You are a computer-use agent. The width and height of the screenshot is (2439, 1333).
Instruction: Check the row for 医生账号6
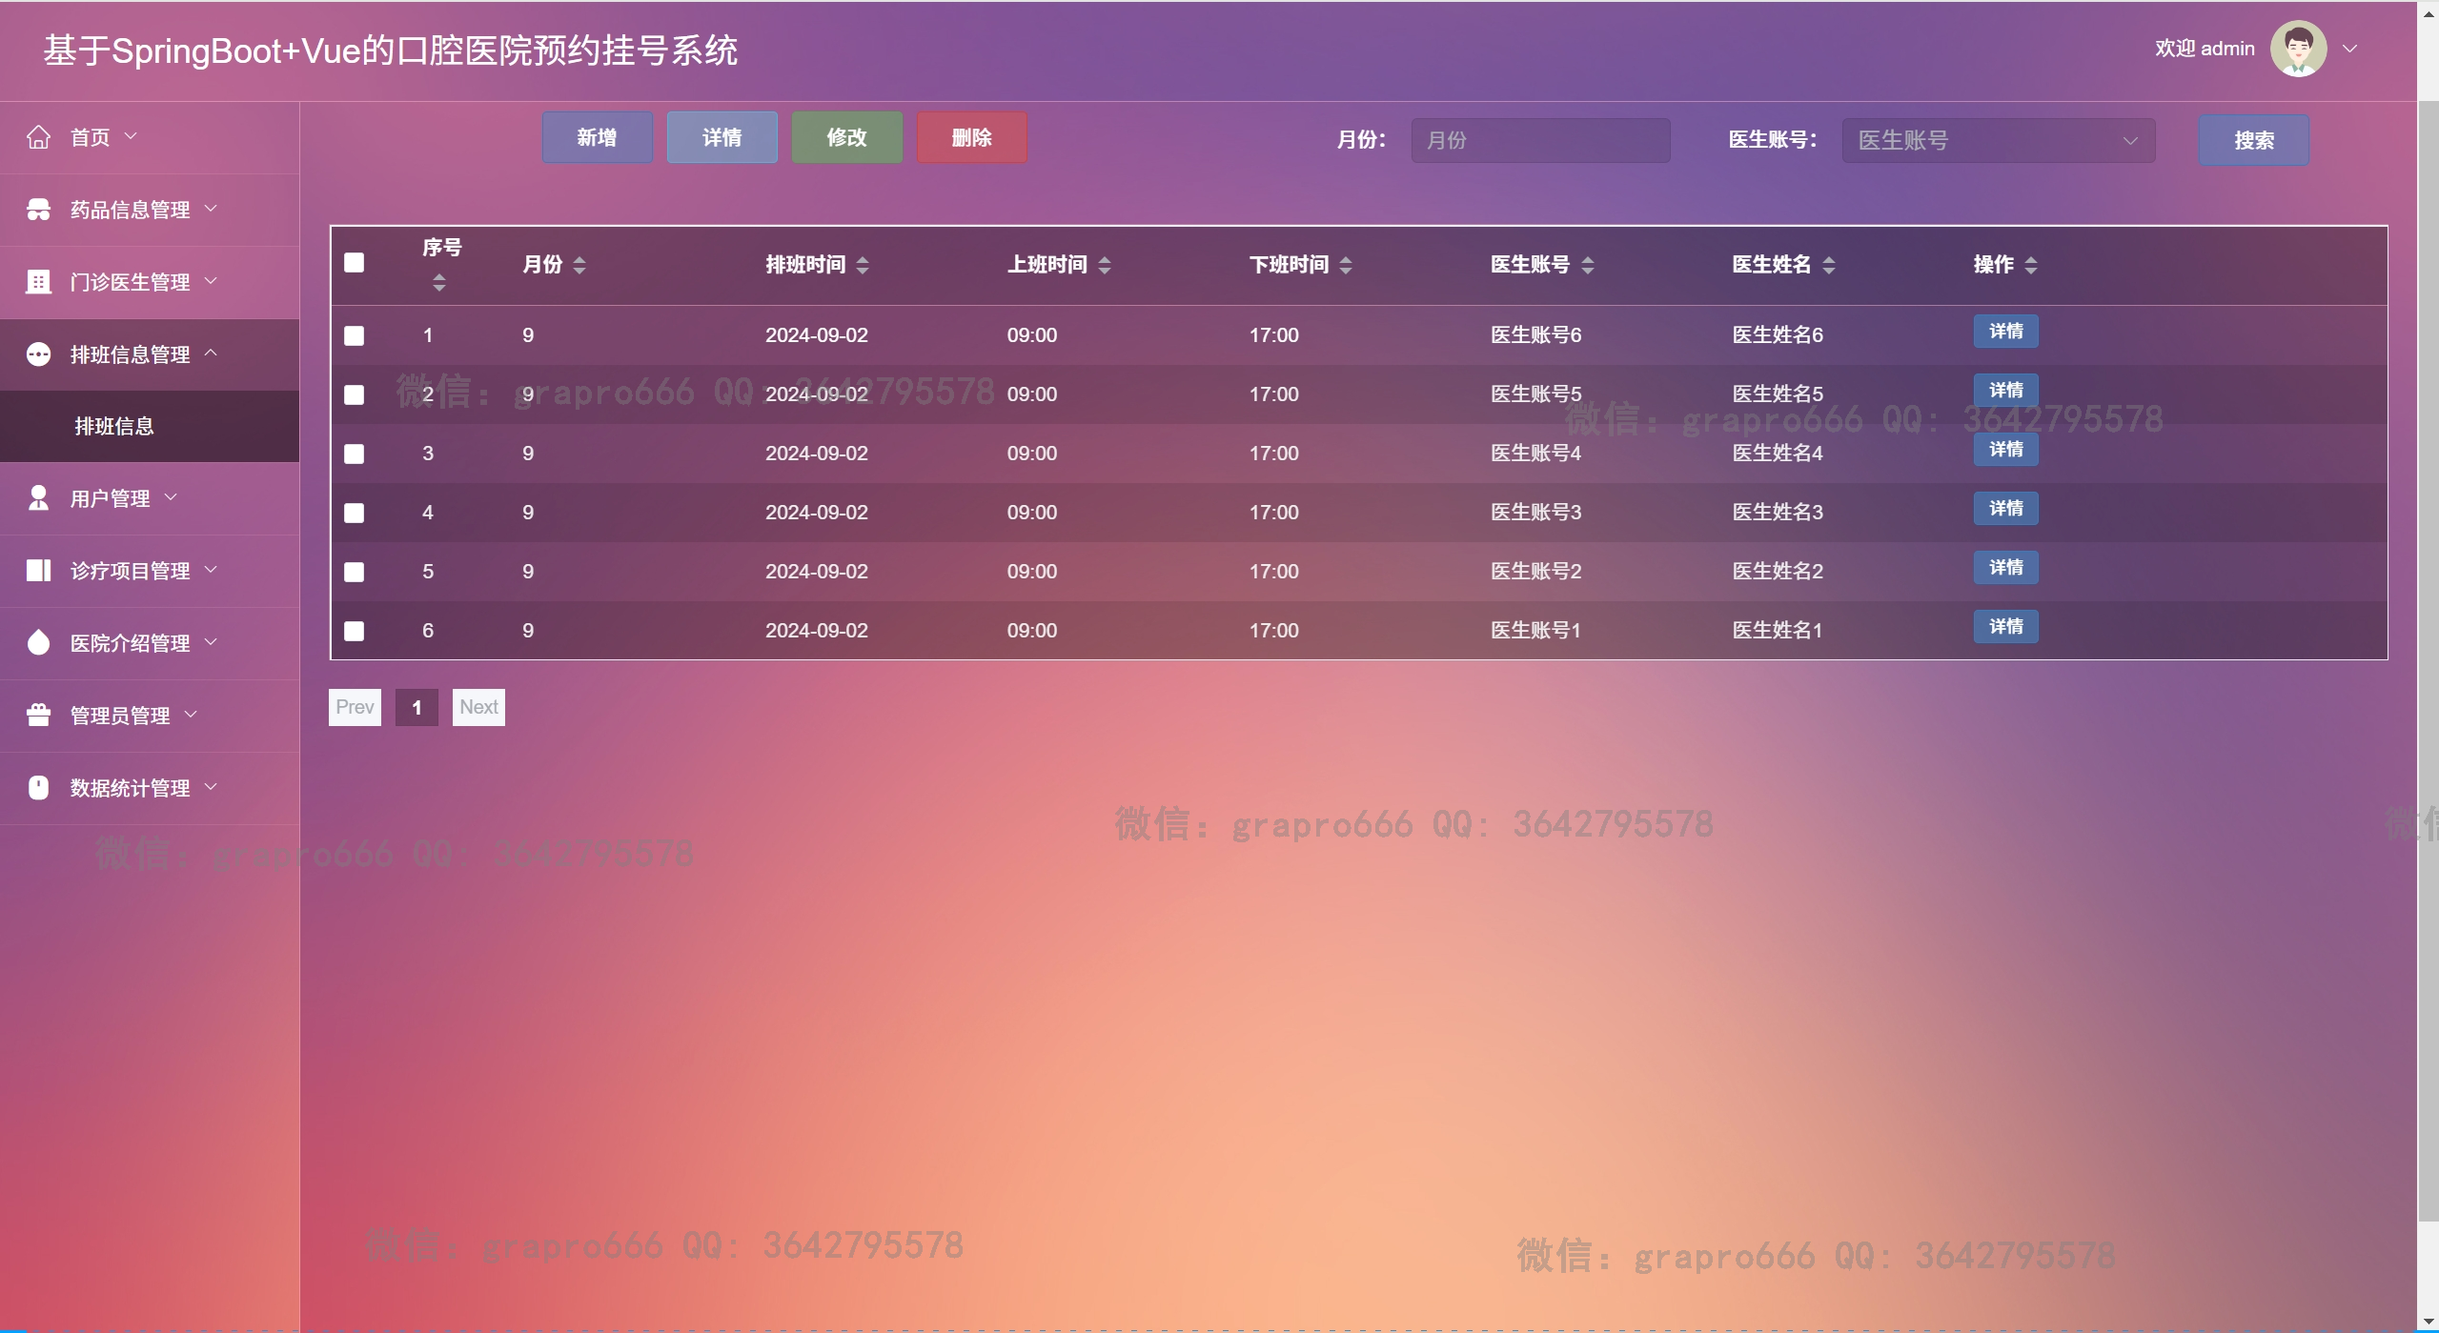coord(355,335)
